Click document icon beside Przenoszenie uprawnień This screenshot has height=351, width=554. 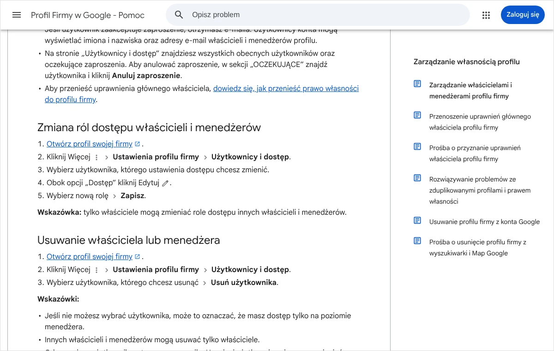[x=417, y=115]
